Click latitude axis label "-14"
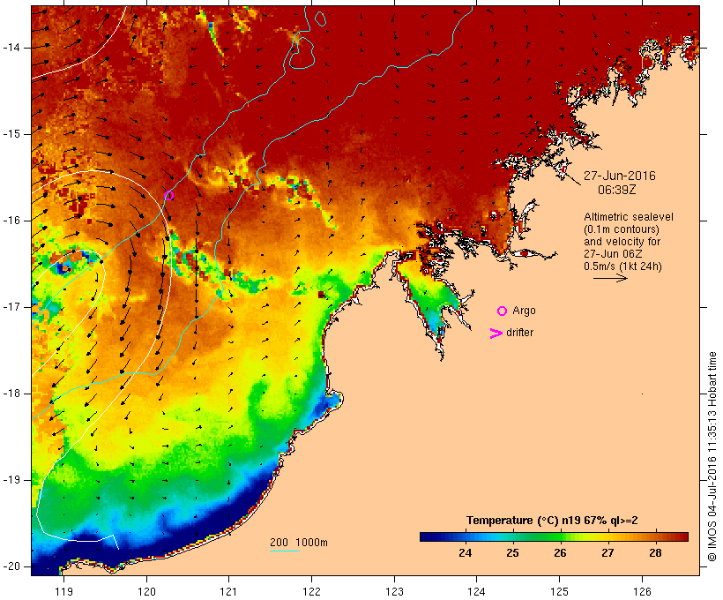The width and height of the screenshot is (723, 600). [11, 48]
